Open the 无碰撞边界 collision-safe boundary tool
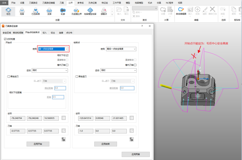 (77, 11)
